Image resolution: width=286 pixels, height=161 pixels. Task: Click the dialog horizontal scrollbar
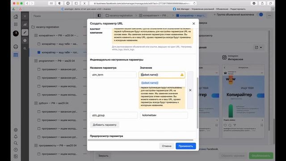140,140
